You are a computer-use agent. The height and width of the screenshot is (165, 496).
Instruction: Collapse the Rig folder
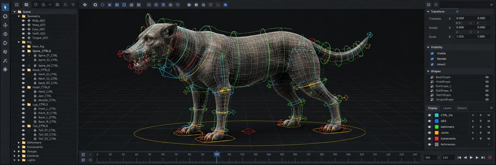19,42
